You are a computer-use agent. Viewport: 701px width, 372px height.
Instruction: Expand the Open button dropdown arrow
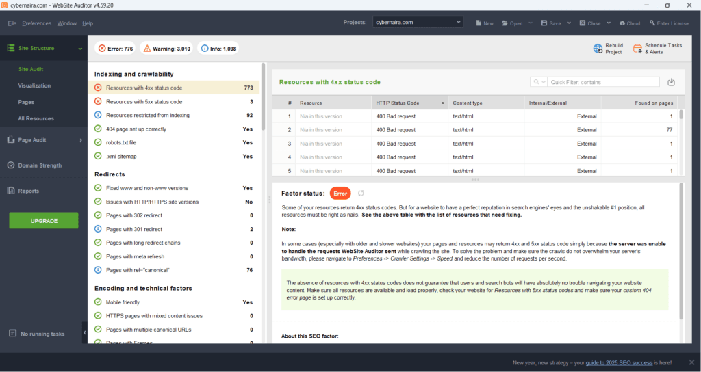pyautogui.click(x=531, y=23)
